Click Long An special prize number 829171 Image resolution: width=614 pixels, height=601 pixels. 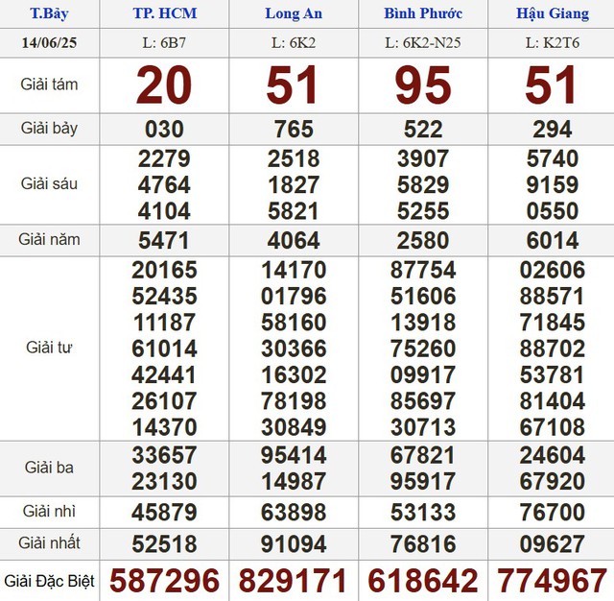click(x=294, y=581)
